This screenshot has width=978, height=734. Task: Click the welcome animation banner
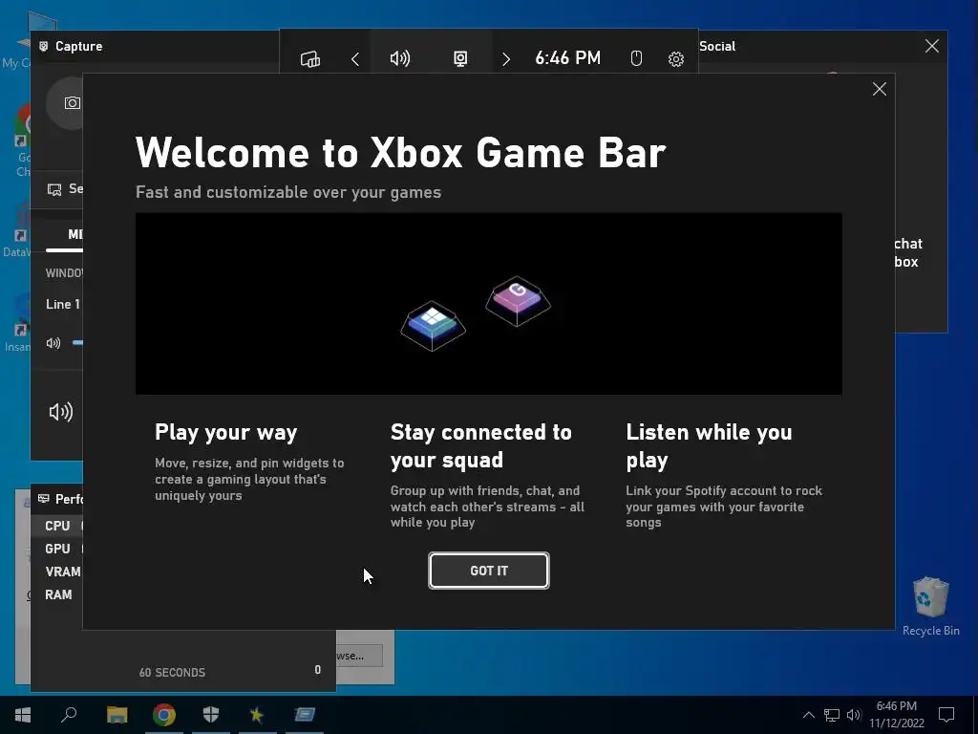coord(488,303)
